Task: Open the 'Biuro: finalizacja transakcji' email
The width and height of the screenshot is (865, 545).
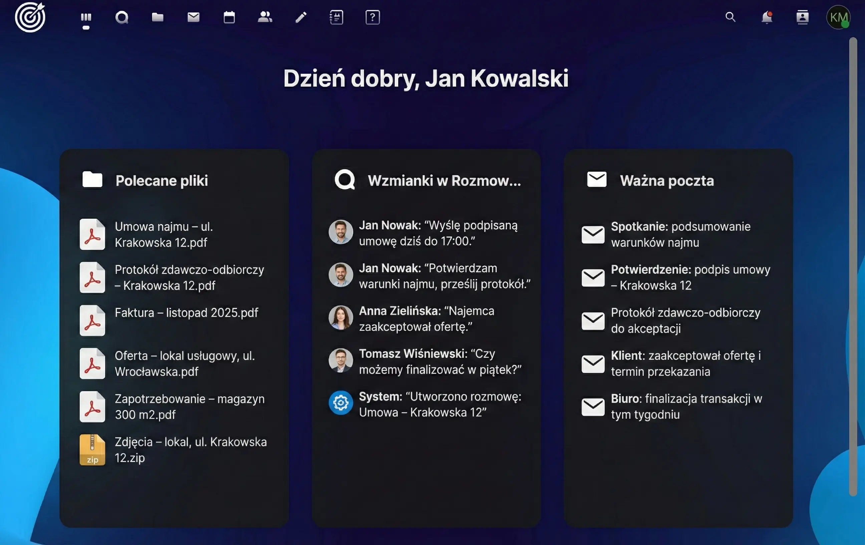Action: coord(686,406)
